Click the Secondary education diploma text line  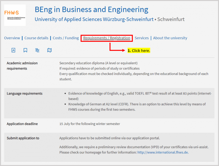(98, 63)
